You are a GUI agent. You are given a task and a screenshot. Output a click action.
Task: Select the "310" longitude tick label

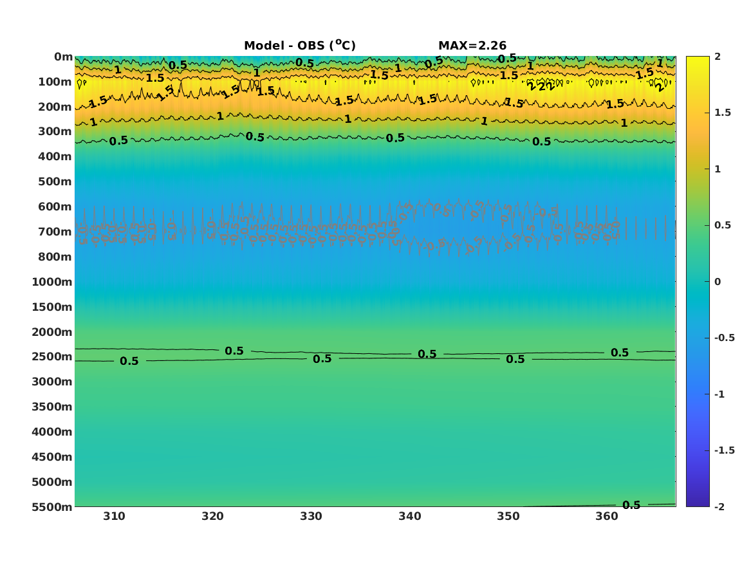point(114,516)
